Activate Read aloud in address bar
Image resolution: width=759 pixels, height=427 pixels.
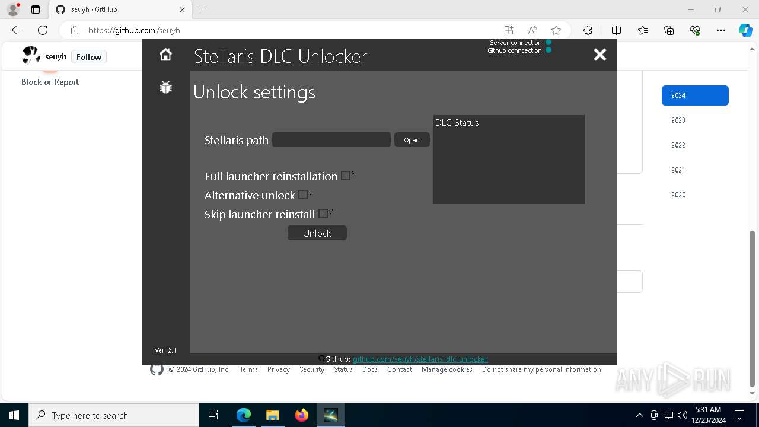click(x=532, y=30)
